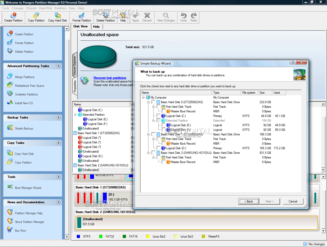This screenshot has width=327, height=247.
Task: Collapse Advanced Partitioning Tasks panel
Action: (x=59, y=66)
